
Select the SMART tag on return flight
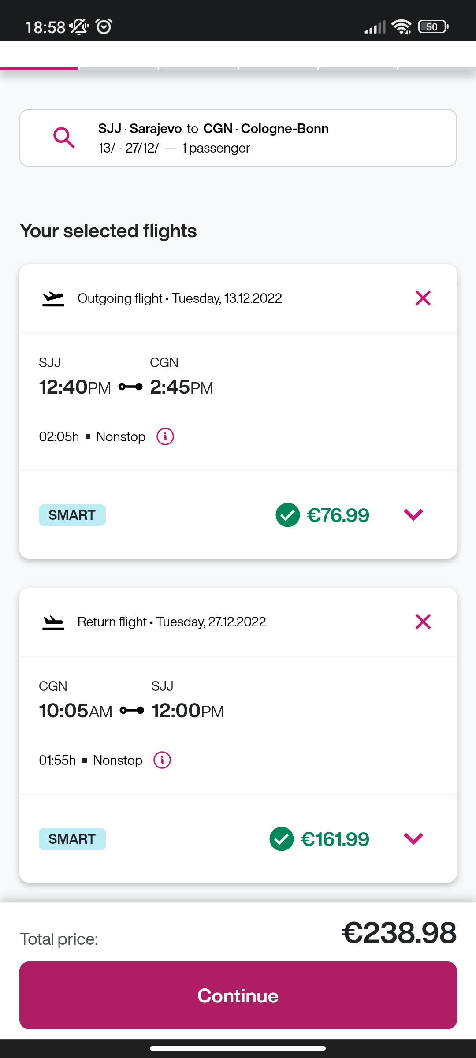[x=72, y=839]
